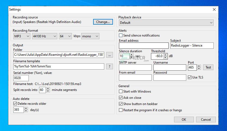This screenshot has width=227, height=131.
Task: Confirm settings with the OK button
Action: click(184, 119)
